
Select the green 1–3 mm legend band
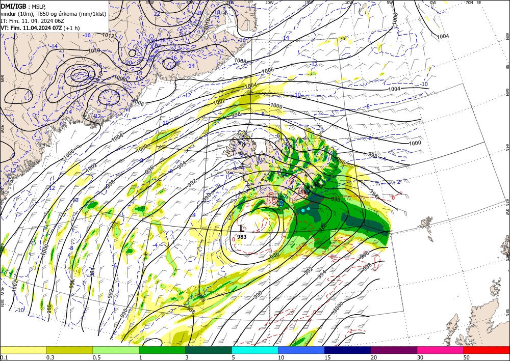coord(162,350)
